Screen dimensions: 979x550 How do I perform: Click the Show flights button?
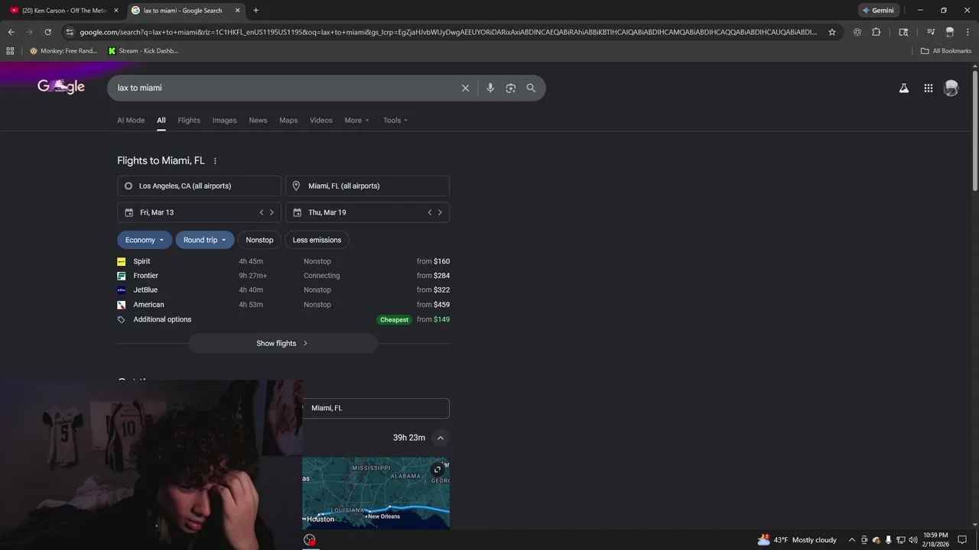[x=283, y=344]
